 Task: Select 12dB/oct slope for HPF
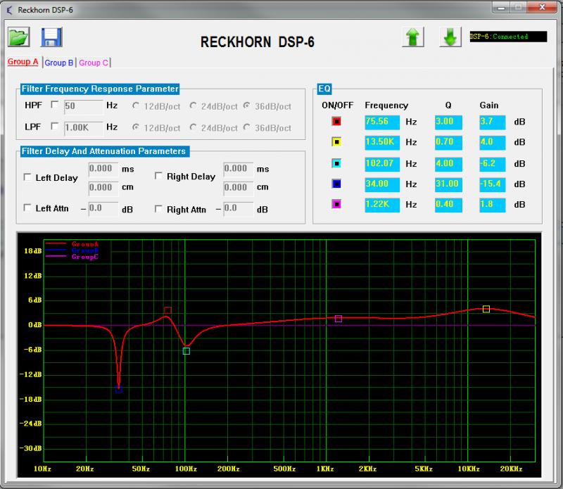pyautogui.click(x=136, y=106)
